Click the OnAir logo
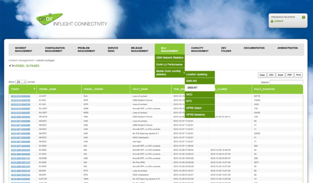The width and height of the screenshot is (313, 183). tap(49, 19)
